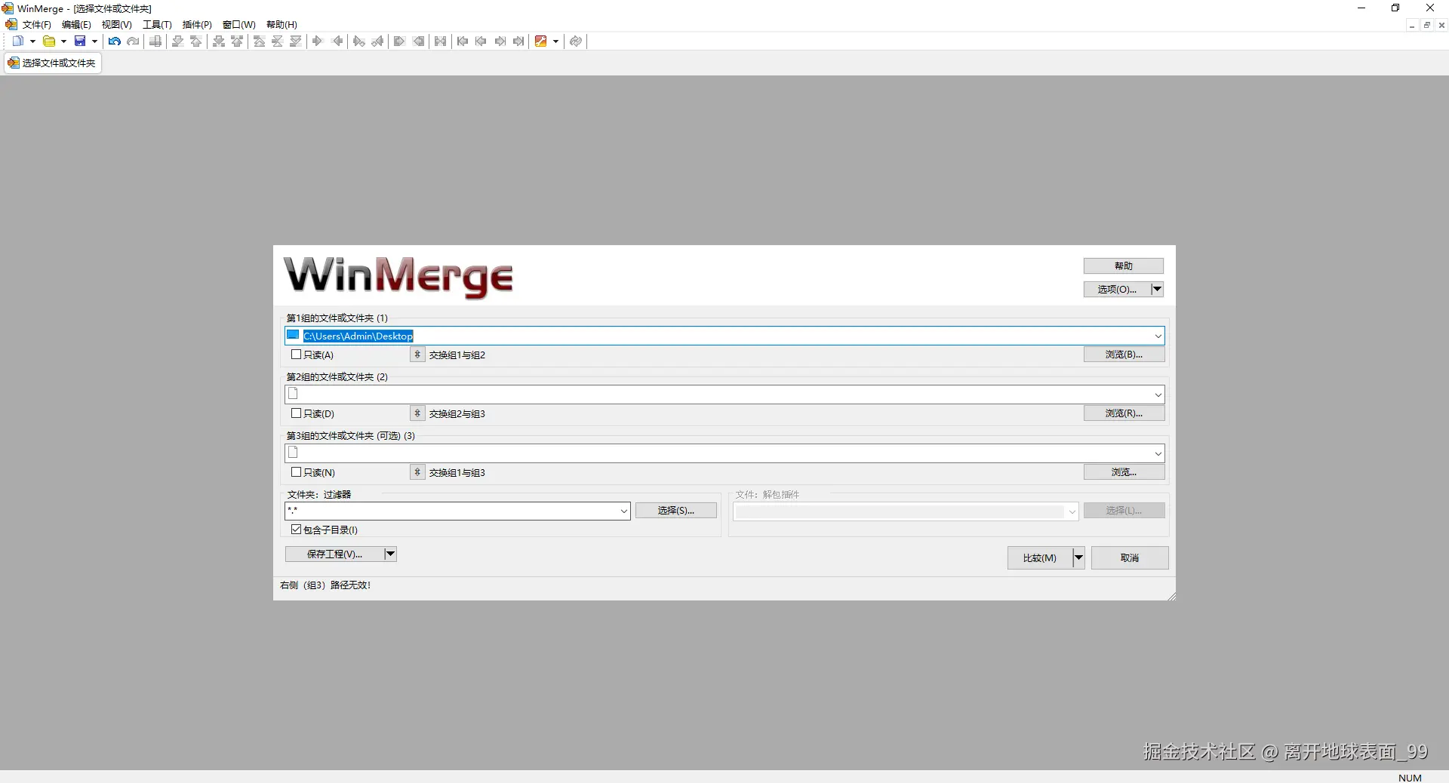Click the 浏览(R)... button
The width and height of the screenshot is (1449, 783).
[x=1124, y=413]
